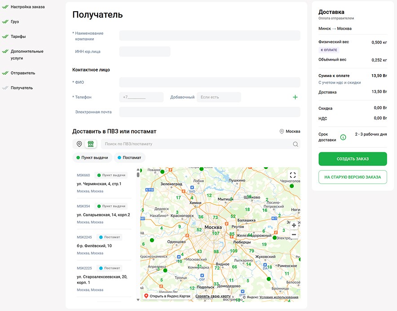Click the checkmark icon beside Отправитель
Viewport: 397px width, 311px height.
coord(5,73)
